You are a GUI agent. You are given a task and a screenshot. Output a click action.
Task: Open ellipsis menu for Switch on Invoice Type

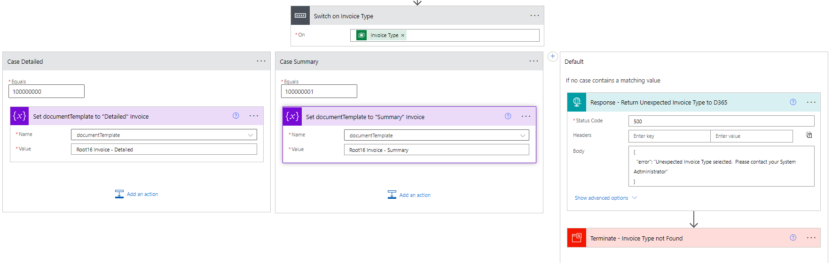tap(534, 15)
